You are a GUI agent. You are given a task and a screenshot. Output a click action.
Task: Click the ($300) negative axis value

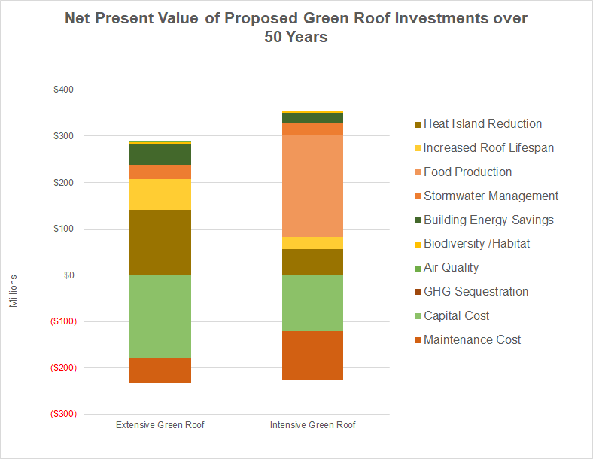[x=63, y=414]
